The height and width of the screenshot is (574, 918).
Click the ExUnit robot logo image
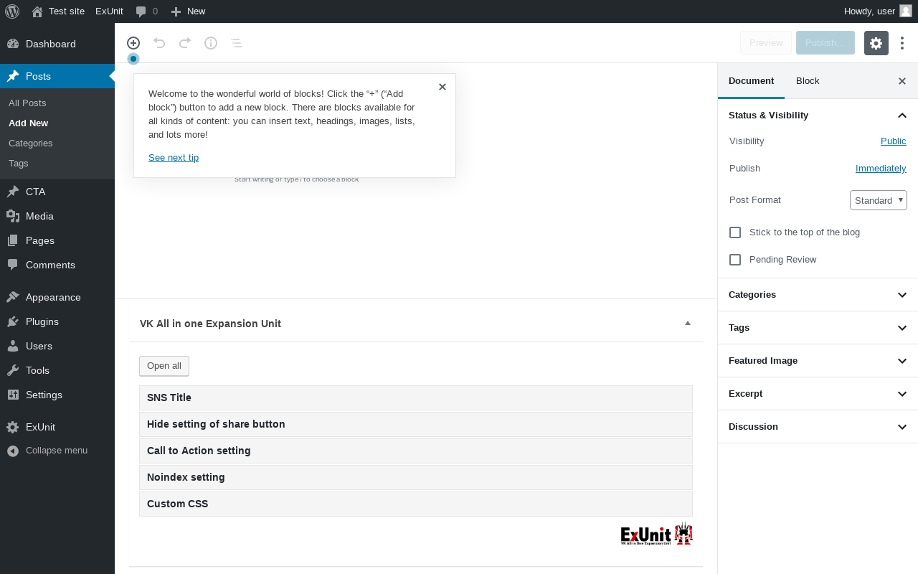click(656, 534)
